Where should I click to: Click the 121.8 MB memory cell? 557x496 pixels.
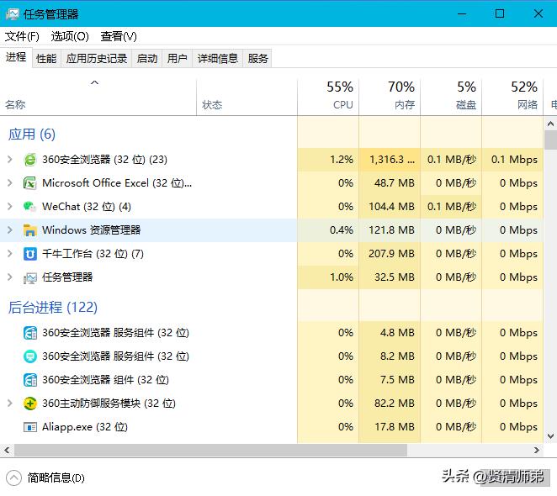pyautogui.click(x=390, y=230)
